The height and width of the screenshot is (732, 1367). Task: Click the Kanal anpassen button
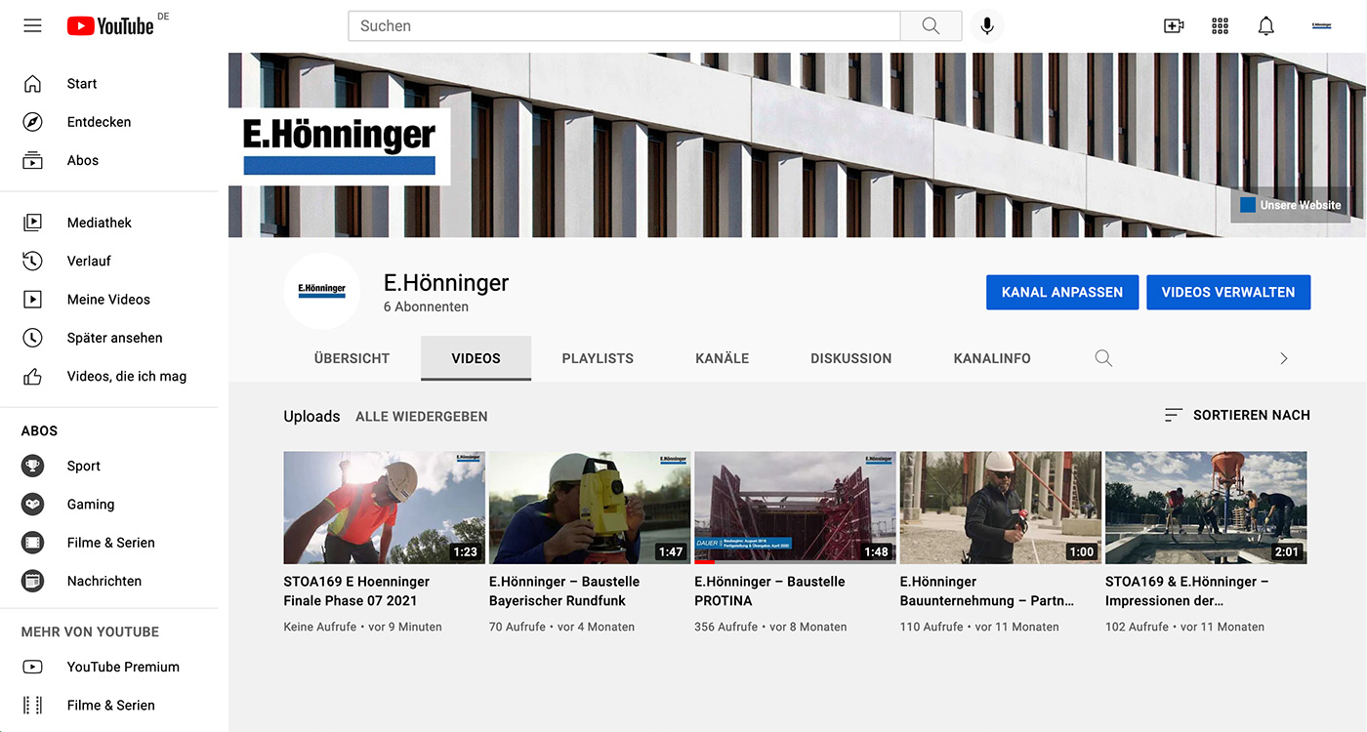[x=1062, y=292]
